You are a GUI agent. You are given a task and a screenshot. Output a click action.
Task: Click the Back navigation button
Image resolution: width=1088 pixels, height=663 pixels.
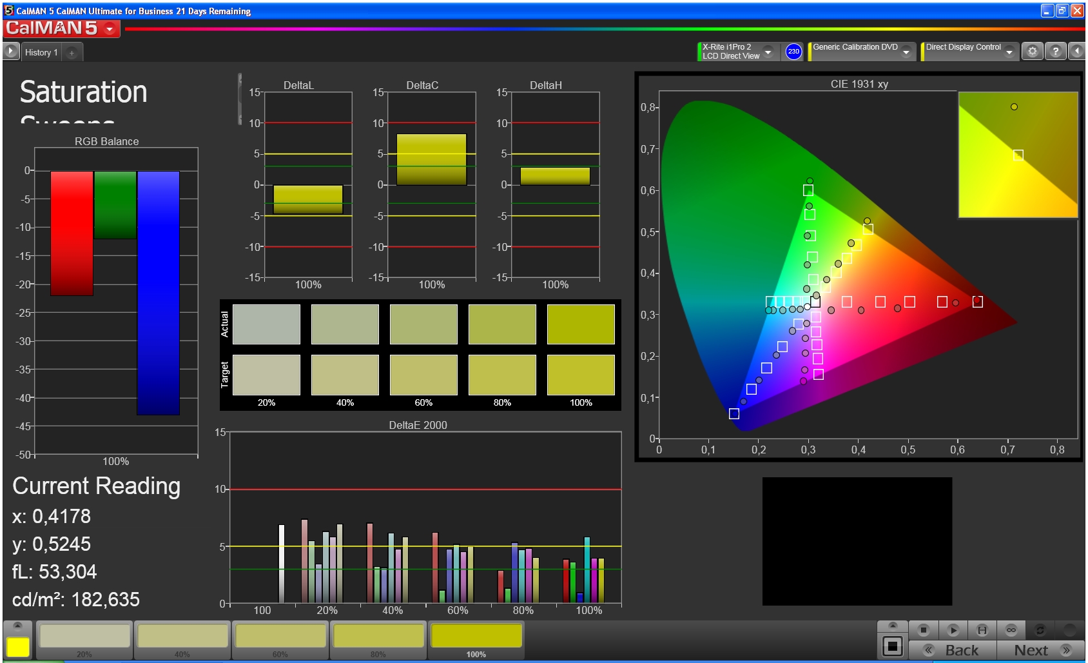click(x=952, y=650)
